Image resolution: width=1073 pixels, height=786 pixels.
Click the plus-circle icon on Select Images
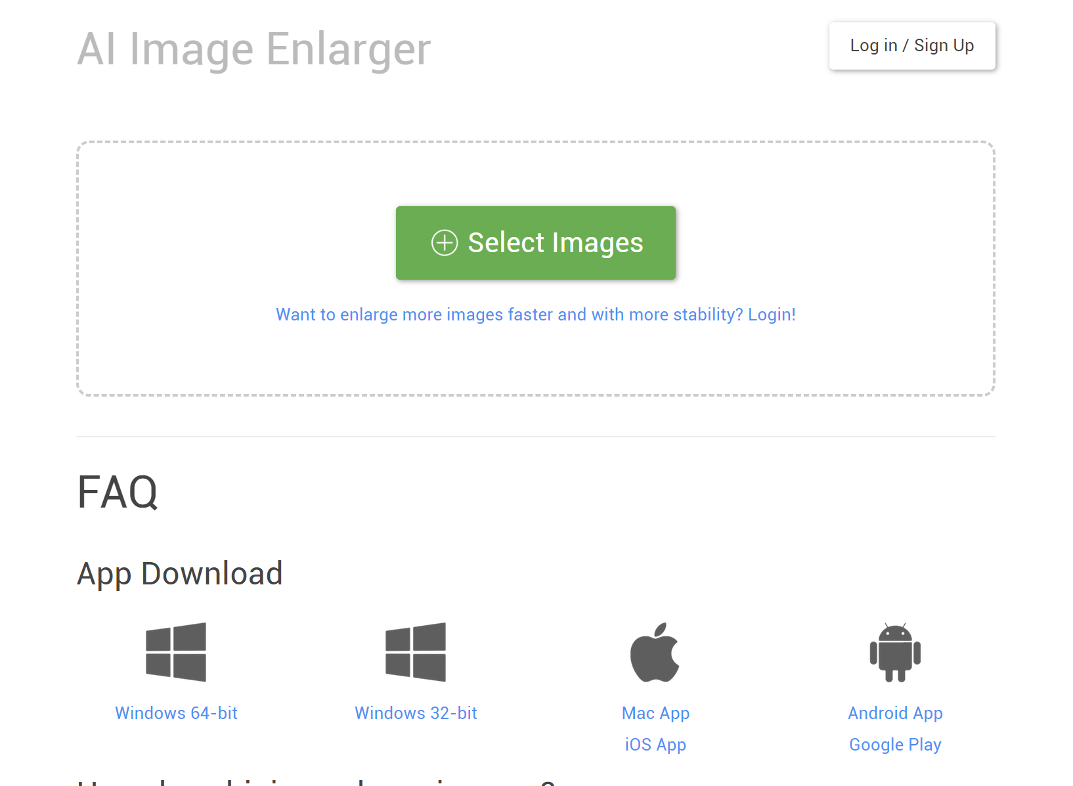coord(445,242)
